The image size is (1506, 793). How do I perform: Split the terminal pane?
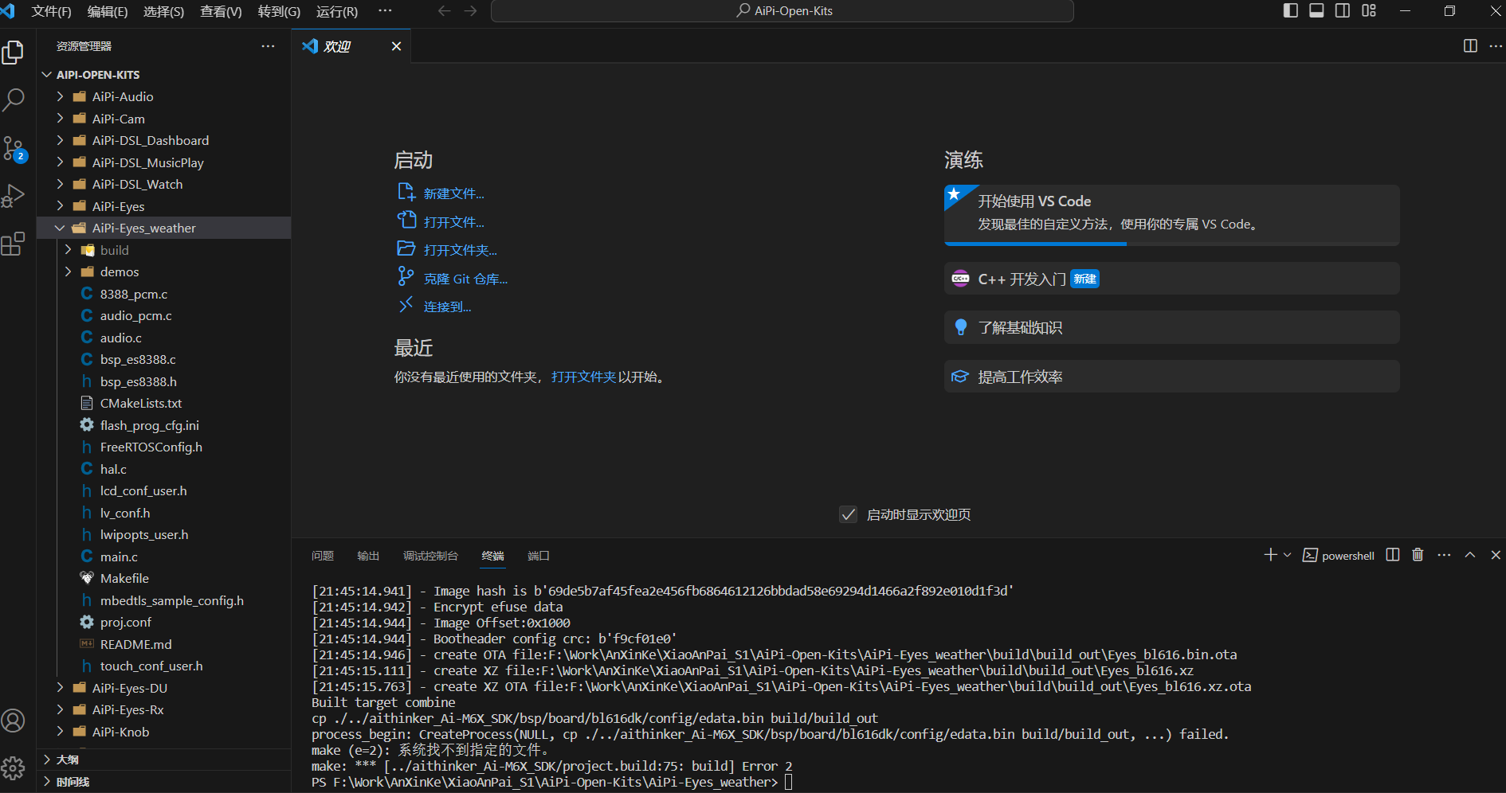1393,555
